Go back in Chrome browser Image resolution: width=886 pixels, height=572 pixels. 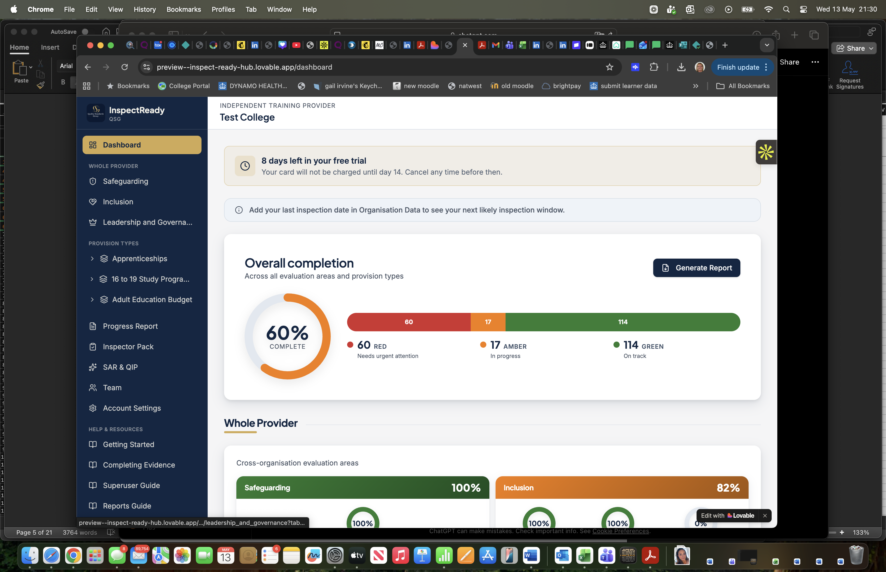coord(88,67)
